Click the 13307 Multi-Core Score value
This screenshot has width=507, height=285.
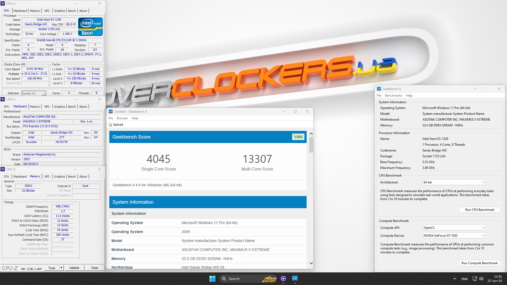pos(257,159)
